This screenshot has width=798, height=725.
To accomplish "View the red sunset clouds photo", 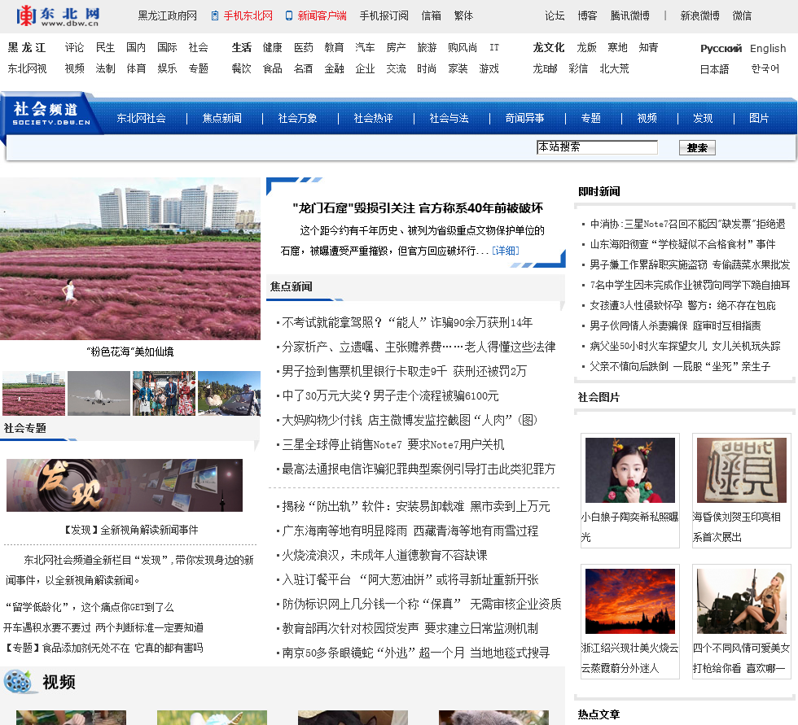I will tap(629, 601).
